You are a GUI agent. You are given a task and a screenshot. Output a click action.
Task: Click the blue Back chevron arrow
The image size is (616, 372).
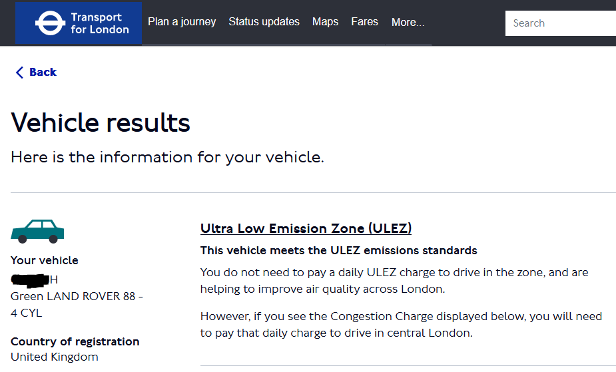pyautogui.click(x=19, y=73)
